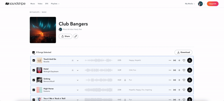Add Hotel to a playlist
The height and width of the screenshot is (101, 224).
(179, 70)
